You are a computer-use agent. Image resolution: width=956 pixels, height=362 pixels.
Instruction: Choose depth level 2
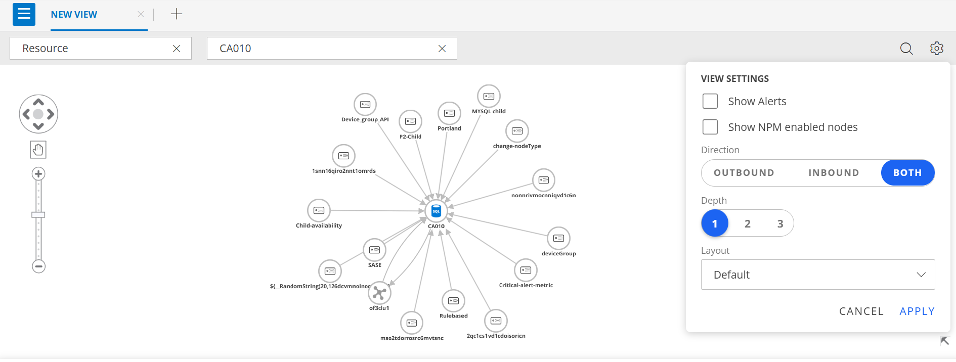point(747,223)
